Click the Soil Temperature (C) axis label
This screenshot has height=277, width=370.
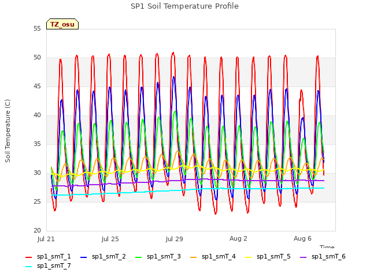click(x=8, y=131)
